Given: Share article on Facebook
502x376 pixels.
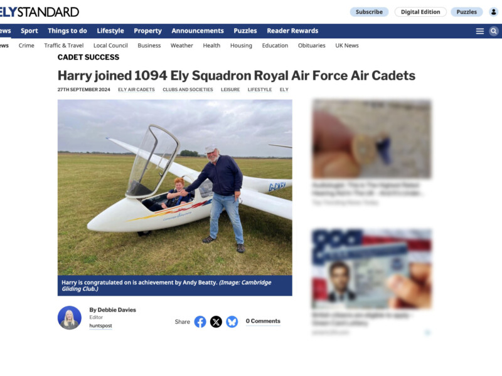Looking at the screenshot, I should click(x=200, y=321).
